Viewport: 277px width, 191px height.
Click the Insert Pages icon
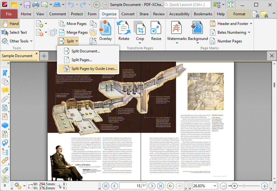click(40, 24)
